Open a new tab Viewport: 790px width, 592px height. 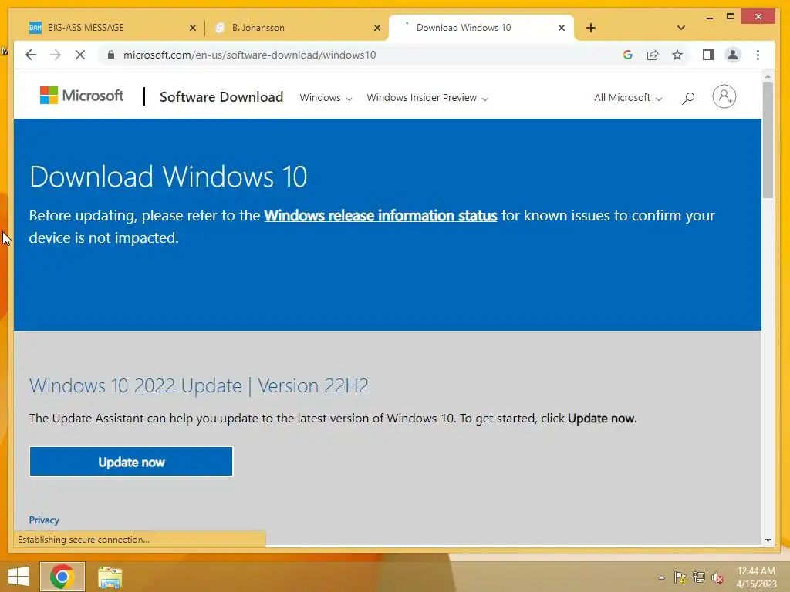591,28
